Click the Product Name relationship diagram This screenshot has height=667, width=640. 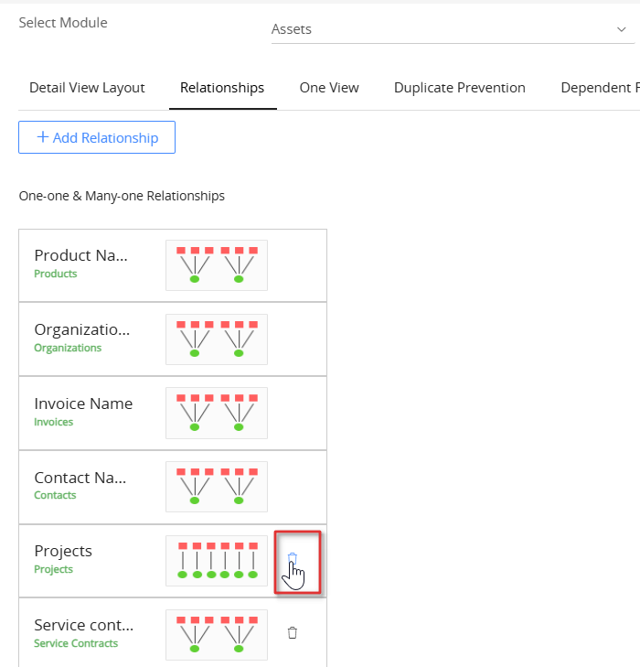[217, 264]
